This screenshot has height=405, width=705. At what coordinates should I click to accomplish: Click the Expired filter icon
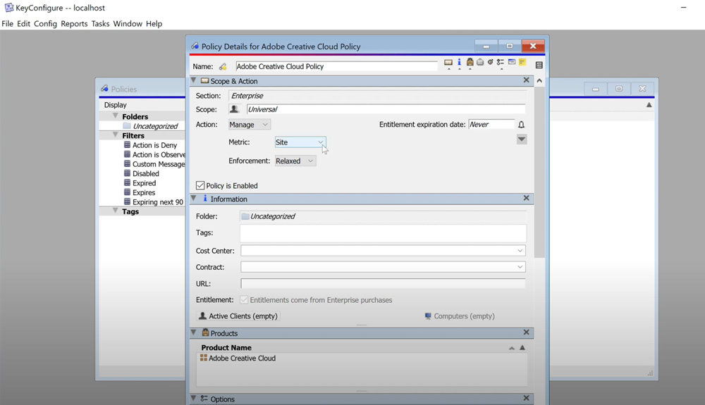[127, 182]
